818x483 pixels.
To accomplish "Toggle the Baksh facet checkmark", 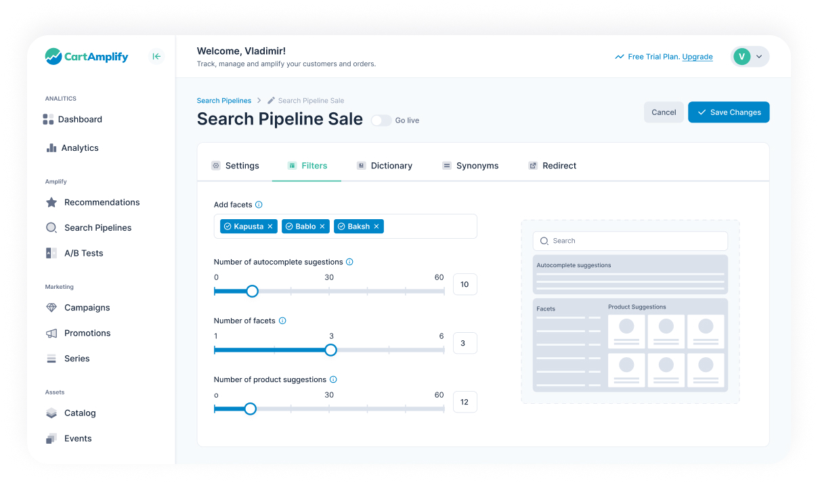I will pos(341,227).
